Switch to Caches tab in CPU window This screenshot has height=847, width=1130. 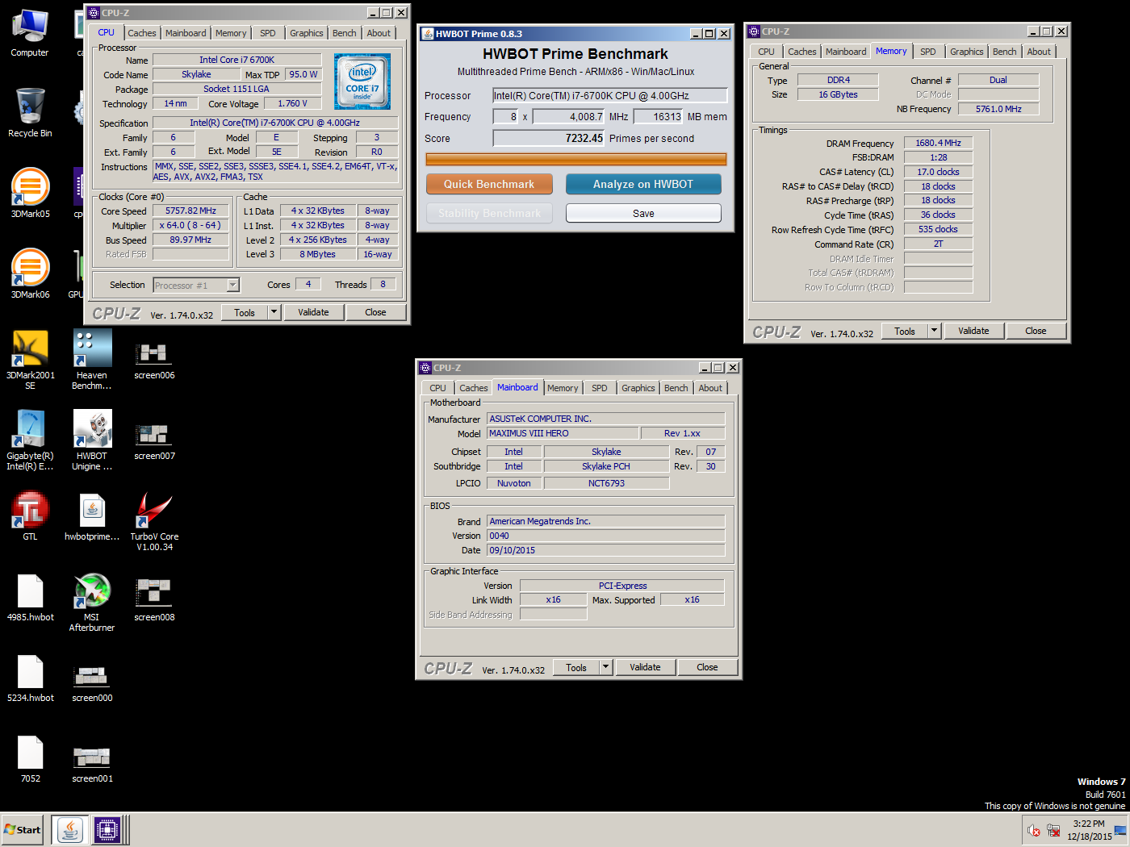[x=142, y=33]
